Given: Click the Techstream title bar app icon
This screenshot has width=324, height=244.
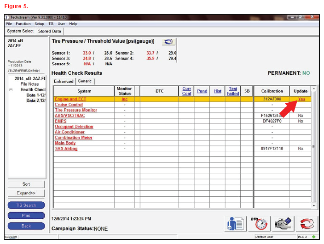Looking at the screenshot, I should pyautogui.click(x=7, y=17).
